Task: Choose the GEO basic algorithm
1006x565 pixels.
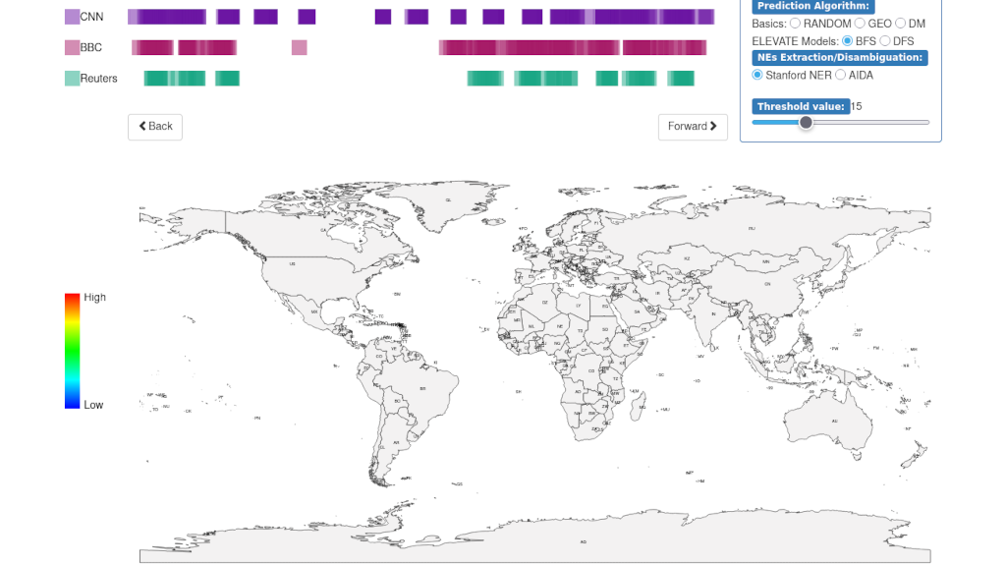Action: click(861, 24)
